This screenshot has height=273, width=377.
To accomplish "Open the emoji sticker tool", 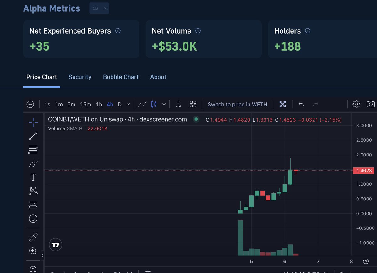I will click(33, 218).
